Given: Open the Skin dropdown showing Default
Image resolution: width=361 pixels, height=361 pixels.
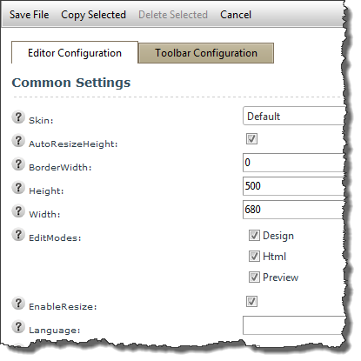Looking at the screenshot, I should (294, 116).
